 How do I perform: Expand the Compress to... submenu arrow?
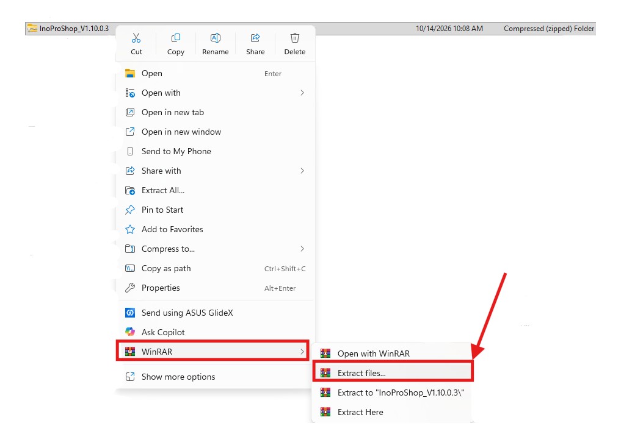(x=302, y=249)
